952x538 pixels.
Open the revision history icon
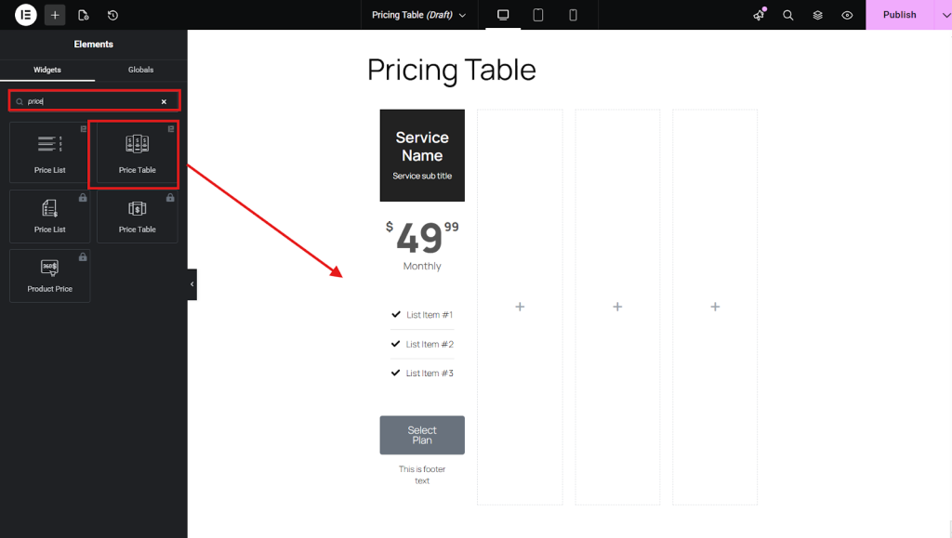112,15
